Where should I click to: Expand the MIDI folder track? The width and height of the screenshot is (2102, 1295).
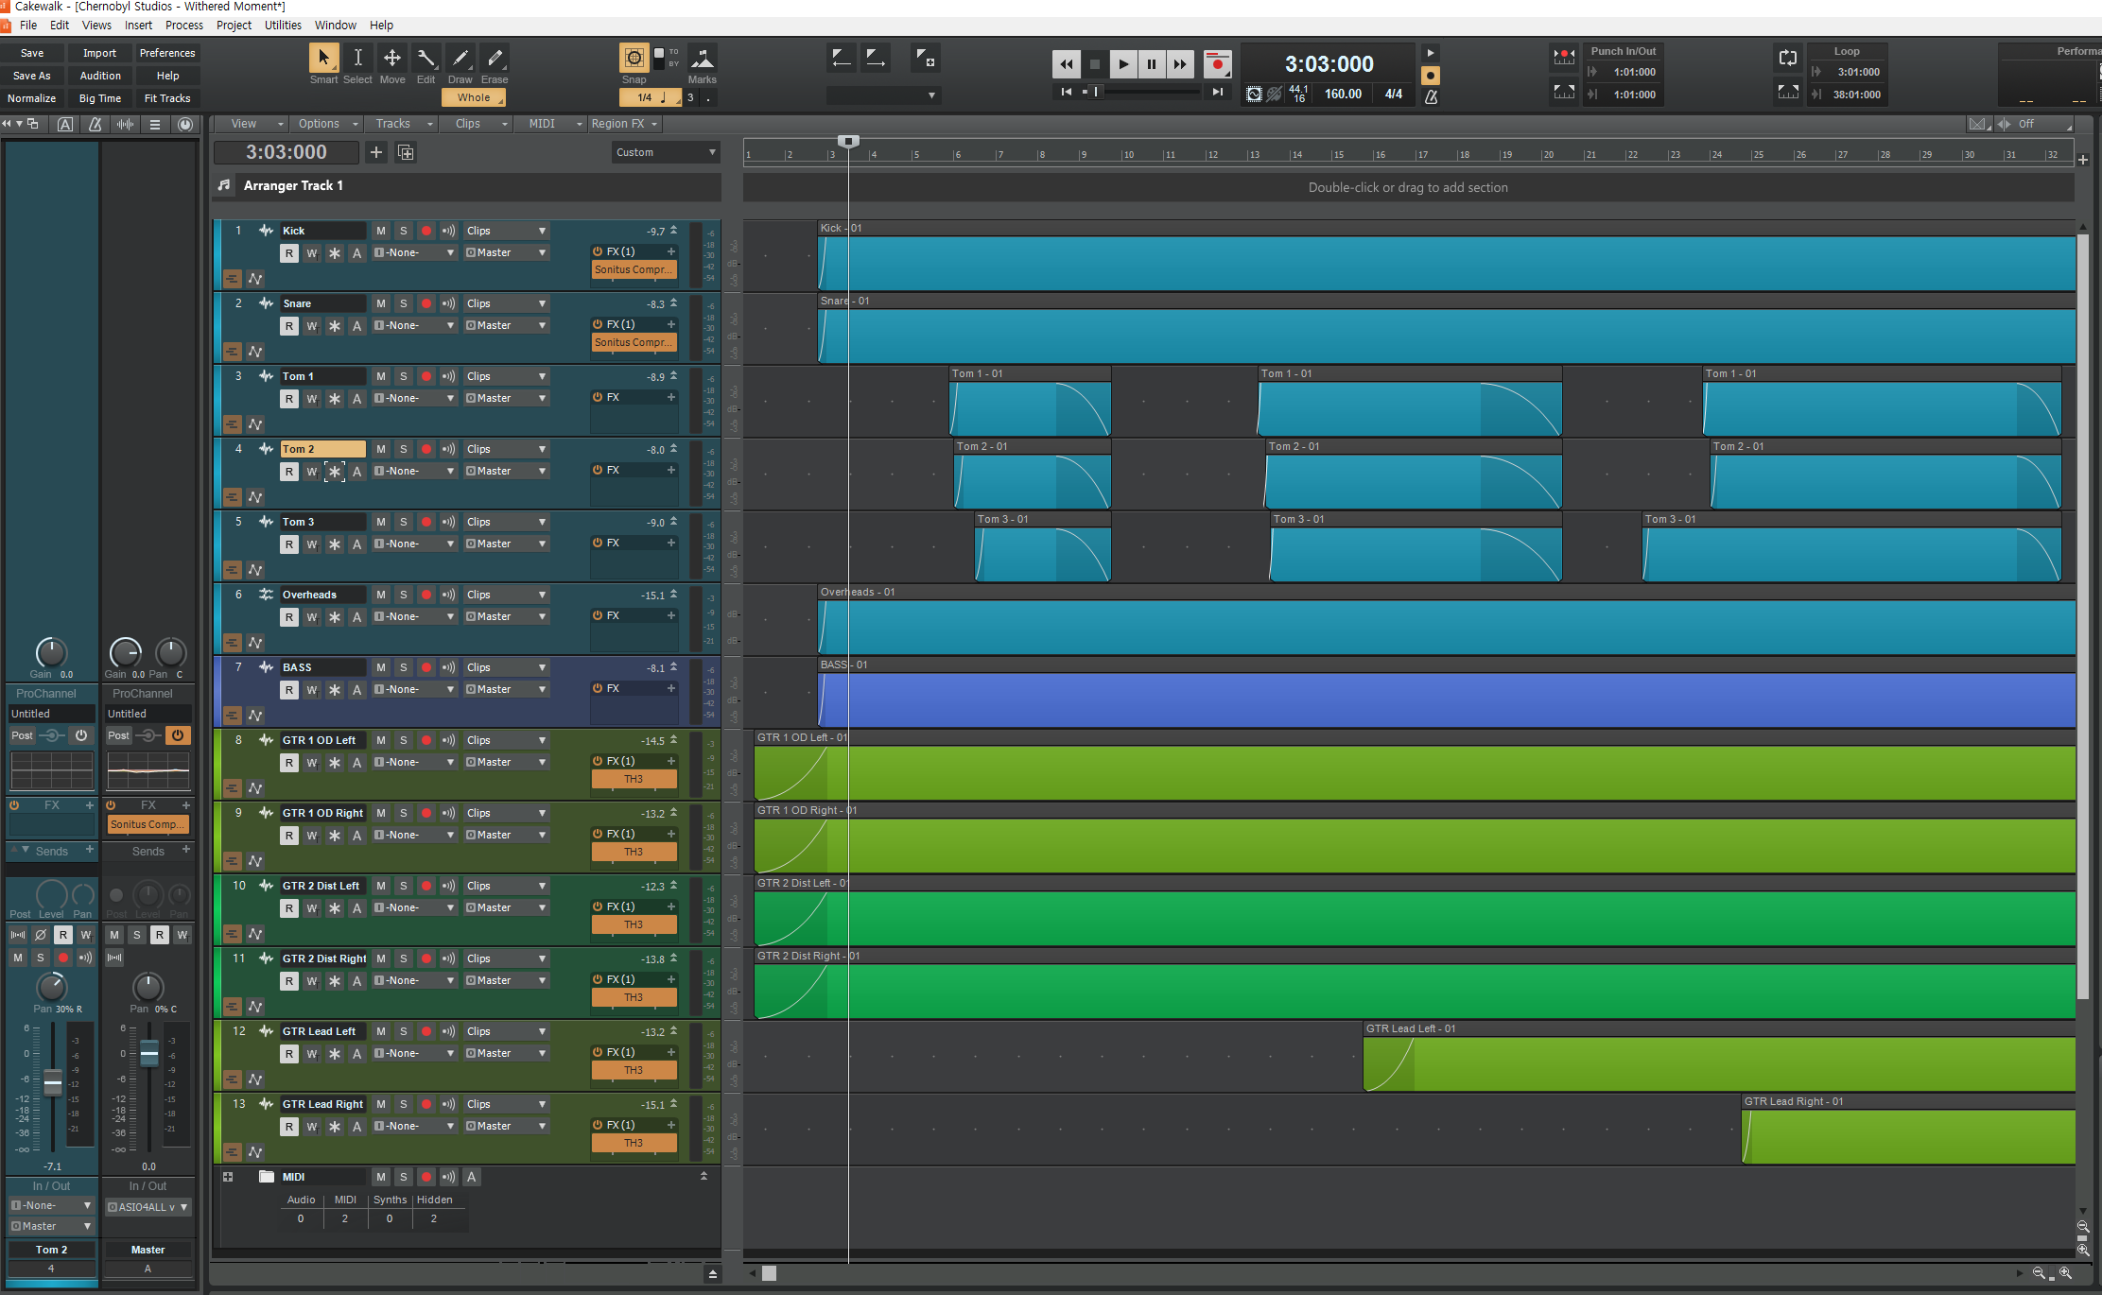[228, 1177]
